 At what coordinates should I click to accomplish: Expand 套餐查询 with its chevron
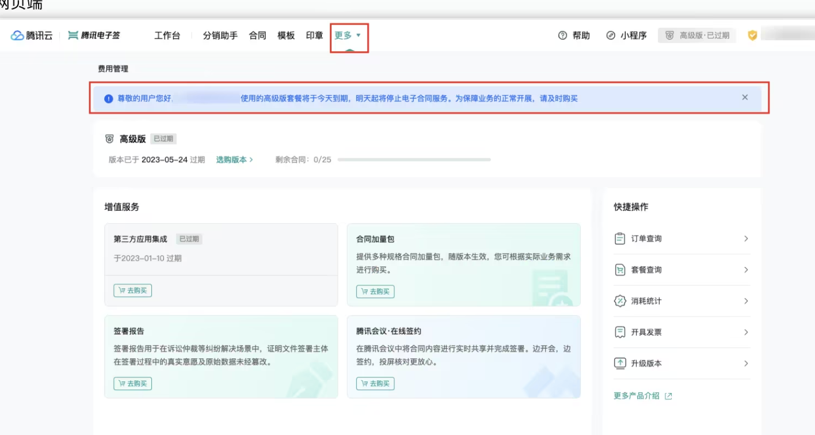coord(746,270)
